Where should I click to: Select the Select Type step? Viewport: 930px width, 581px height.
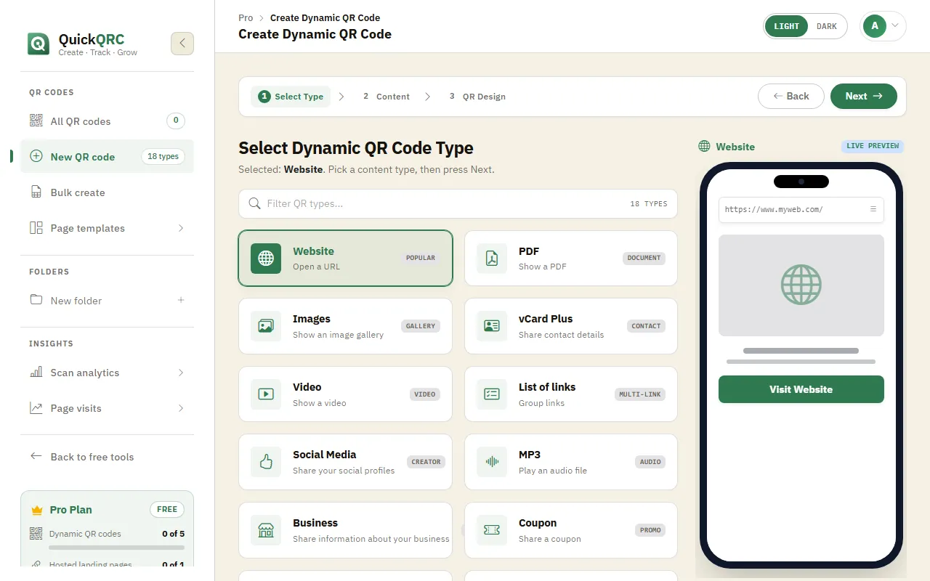click(x=291, y=97)
